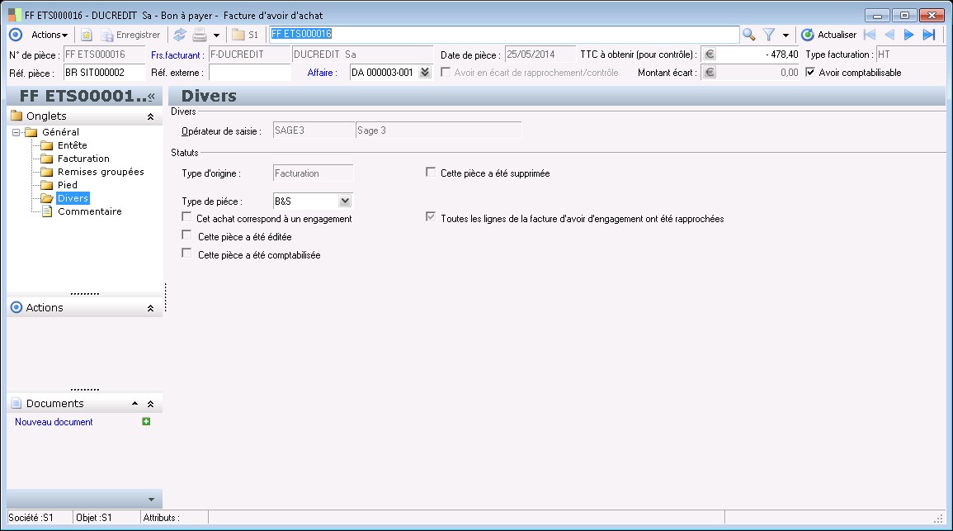The image size is (953, 531).
Task: Click Société :S1 in status bar
Action: (x=31, y=518)
